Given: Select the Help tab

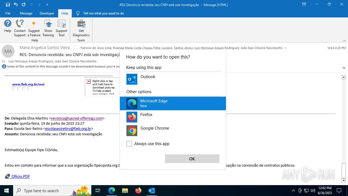Looking at the screenshot, I should point(65,13).
